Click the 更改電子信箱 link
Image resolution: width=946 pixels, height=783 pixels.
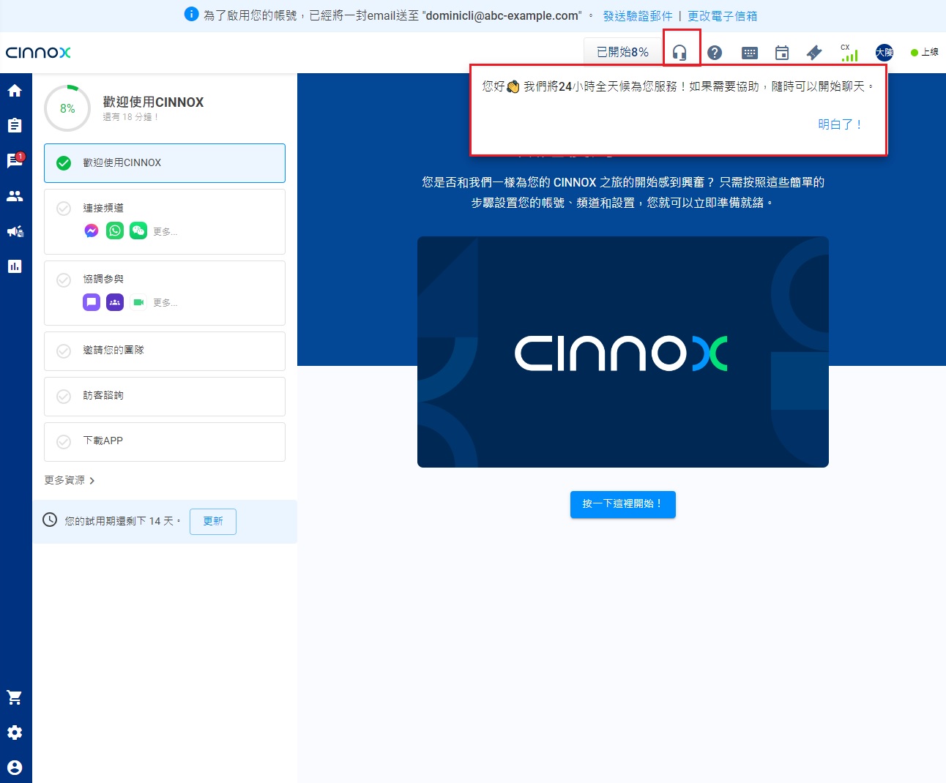pos(722,15)
